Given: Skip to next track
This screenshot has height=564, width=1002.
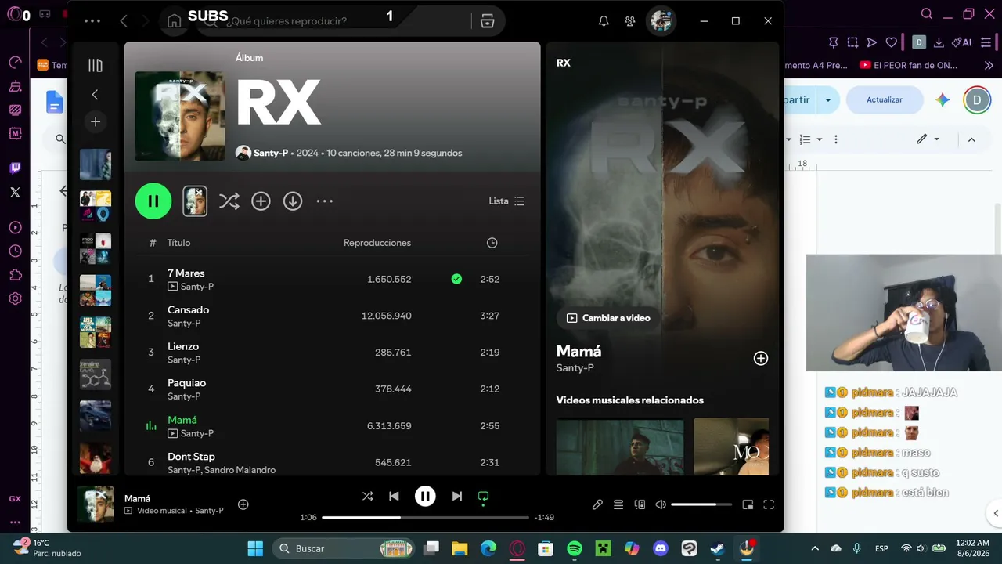Looking at the screenshot, I should click(x=456, y=496).
